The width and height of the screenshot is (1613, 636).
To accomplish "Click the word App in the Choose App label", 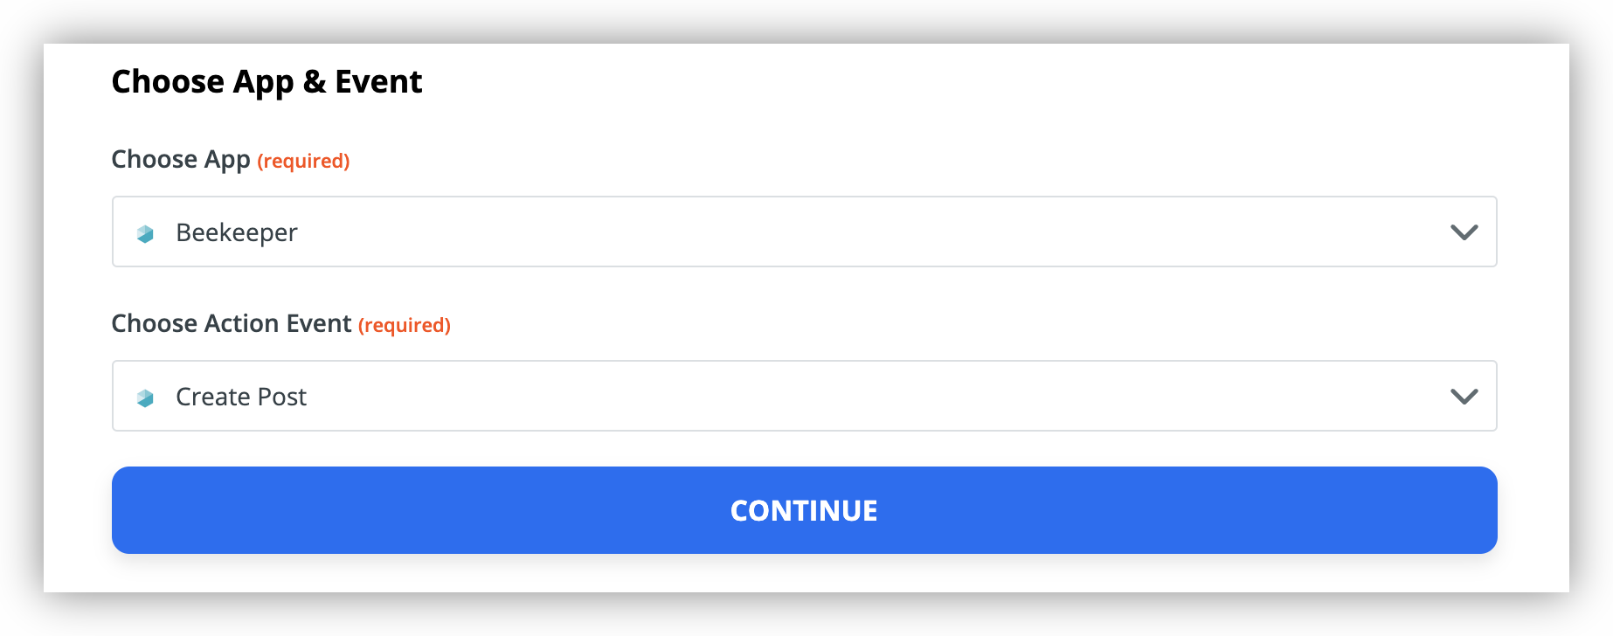I will [227, 161].
